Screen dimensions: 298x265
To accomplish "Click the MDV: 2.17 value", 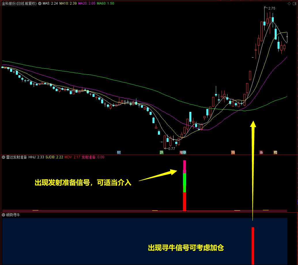I will 72,157.
